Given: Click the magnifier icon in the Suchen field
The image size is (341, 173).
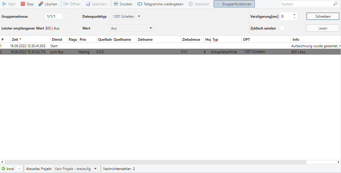Looking at the screenshot, I should [335, 4].
